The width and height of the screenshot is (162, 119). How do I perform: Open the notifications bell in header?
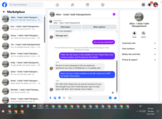click(149, 5)
